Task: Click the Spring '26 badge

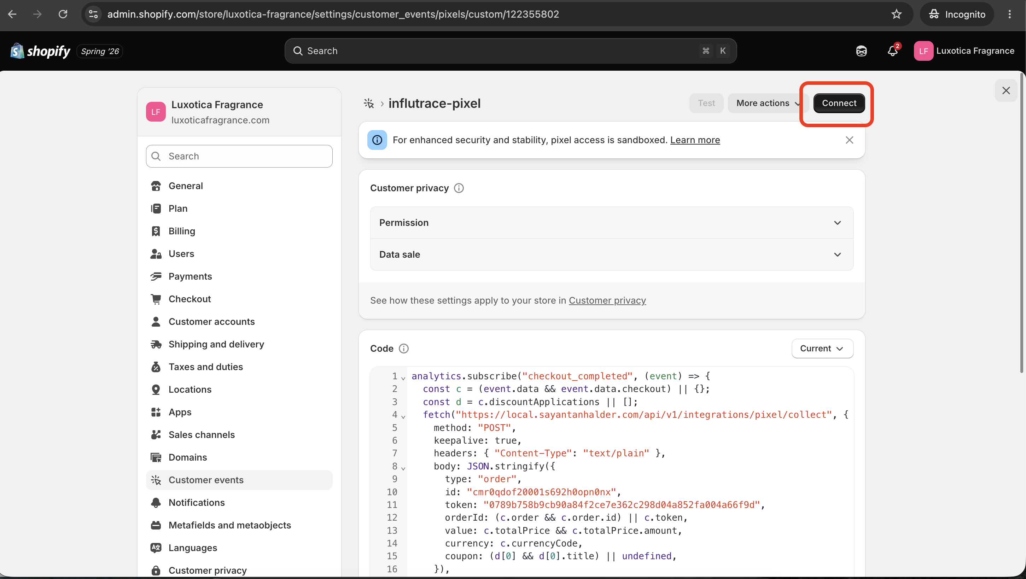Action: pyautogui.click(x=100, y=51)
